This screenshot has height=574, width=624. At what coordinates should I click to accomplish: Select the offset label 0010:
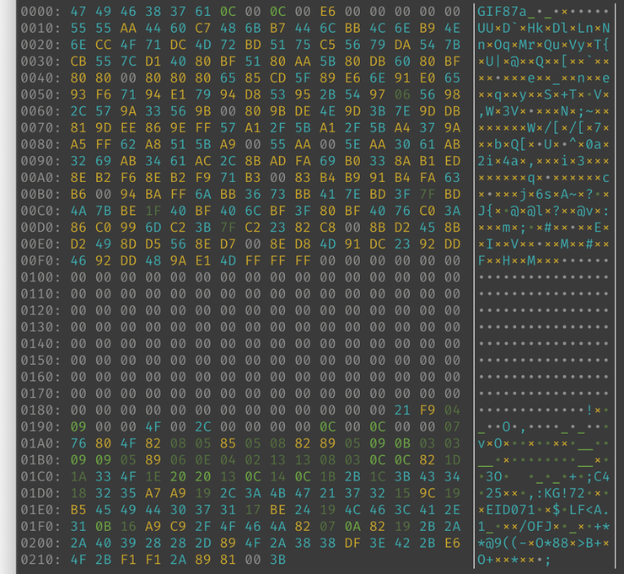click(x=40, y=29)
